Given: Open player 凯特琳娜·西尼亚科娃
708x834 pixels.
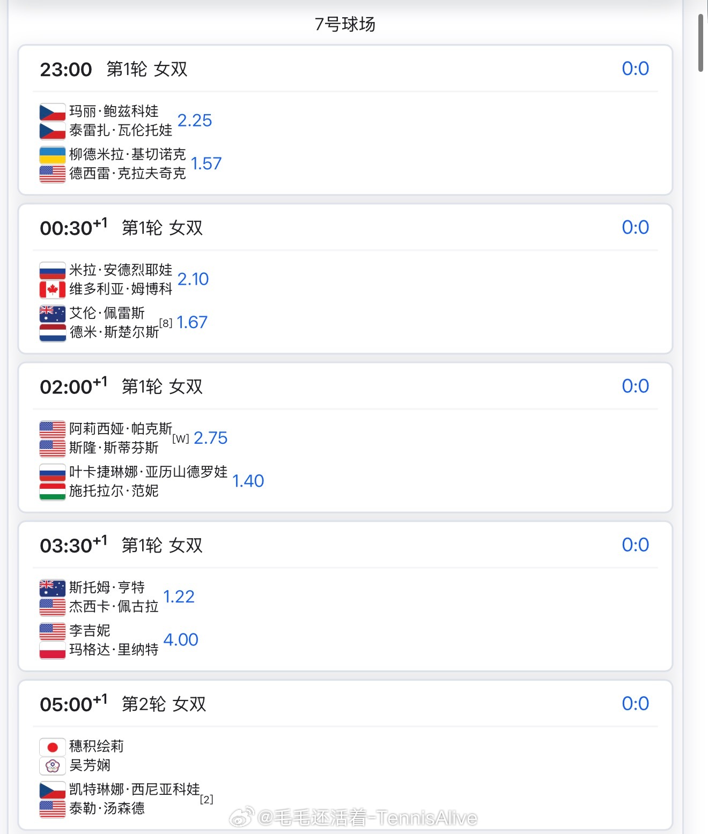Looking at the screenshot, I should coord(134,789).
